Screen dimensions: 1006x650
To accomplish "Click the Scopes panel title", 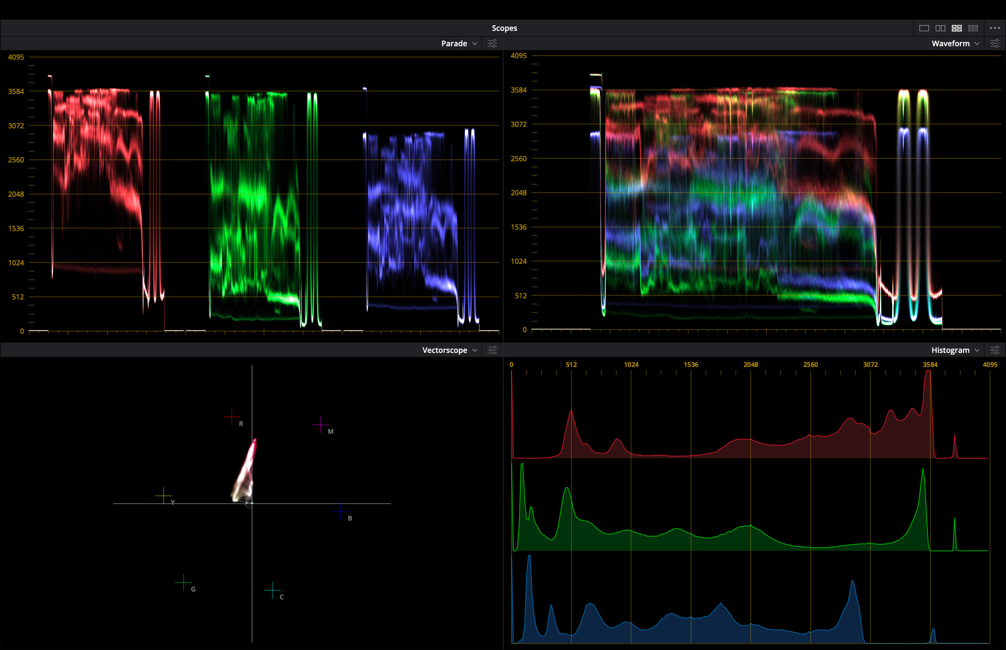I will click(x=504, y=28).
